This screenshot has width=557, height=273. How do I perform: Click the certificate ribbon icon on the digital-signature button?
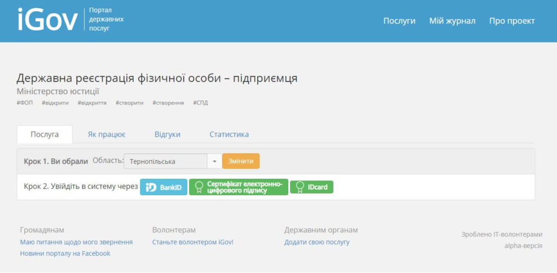pos(199,187)
